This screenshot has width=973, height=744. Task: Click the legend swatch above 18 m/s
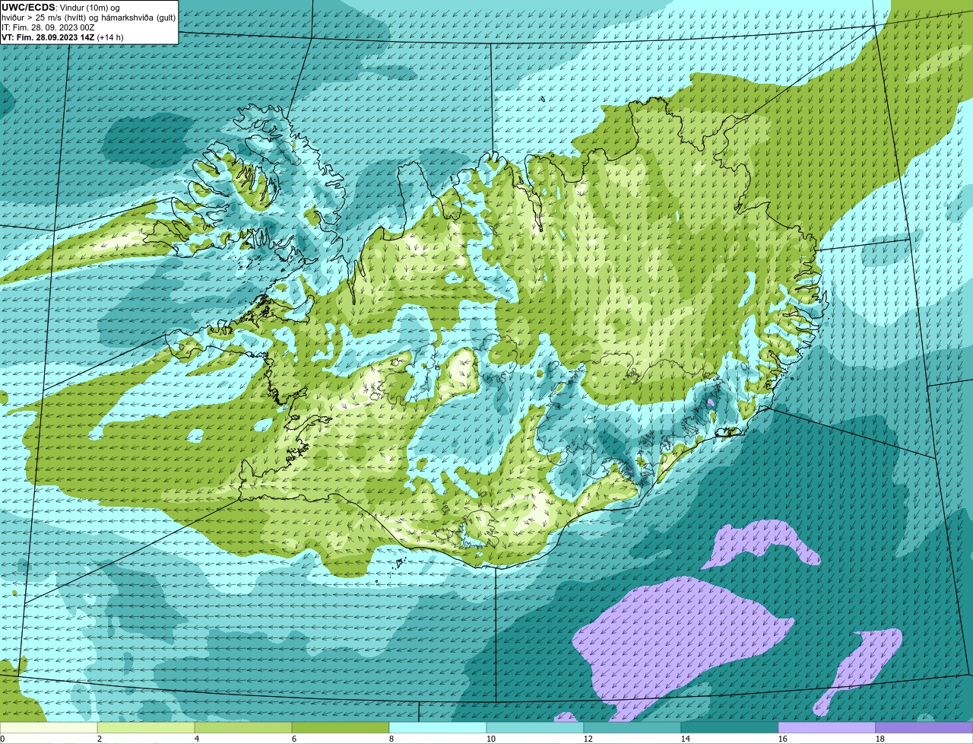pyautogui.click(x=924, y=727)
